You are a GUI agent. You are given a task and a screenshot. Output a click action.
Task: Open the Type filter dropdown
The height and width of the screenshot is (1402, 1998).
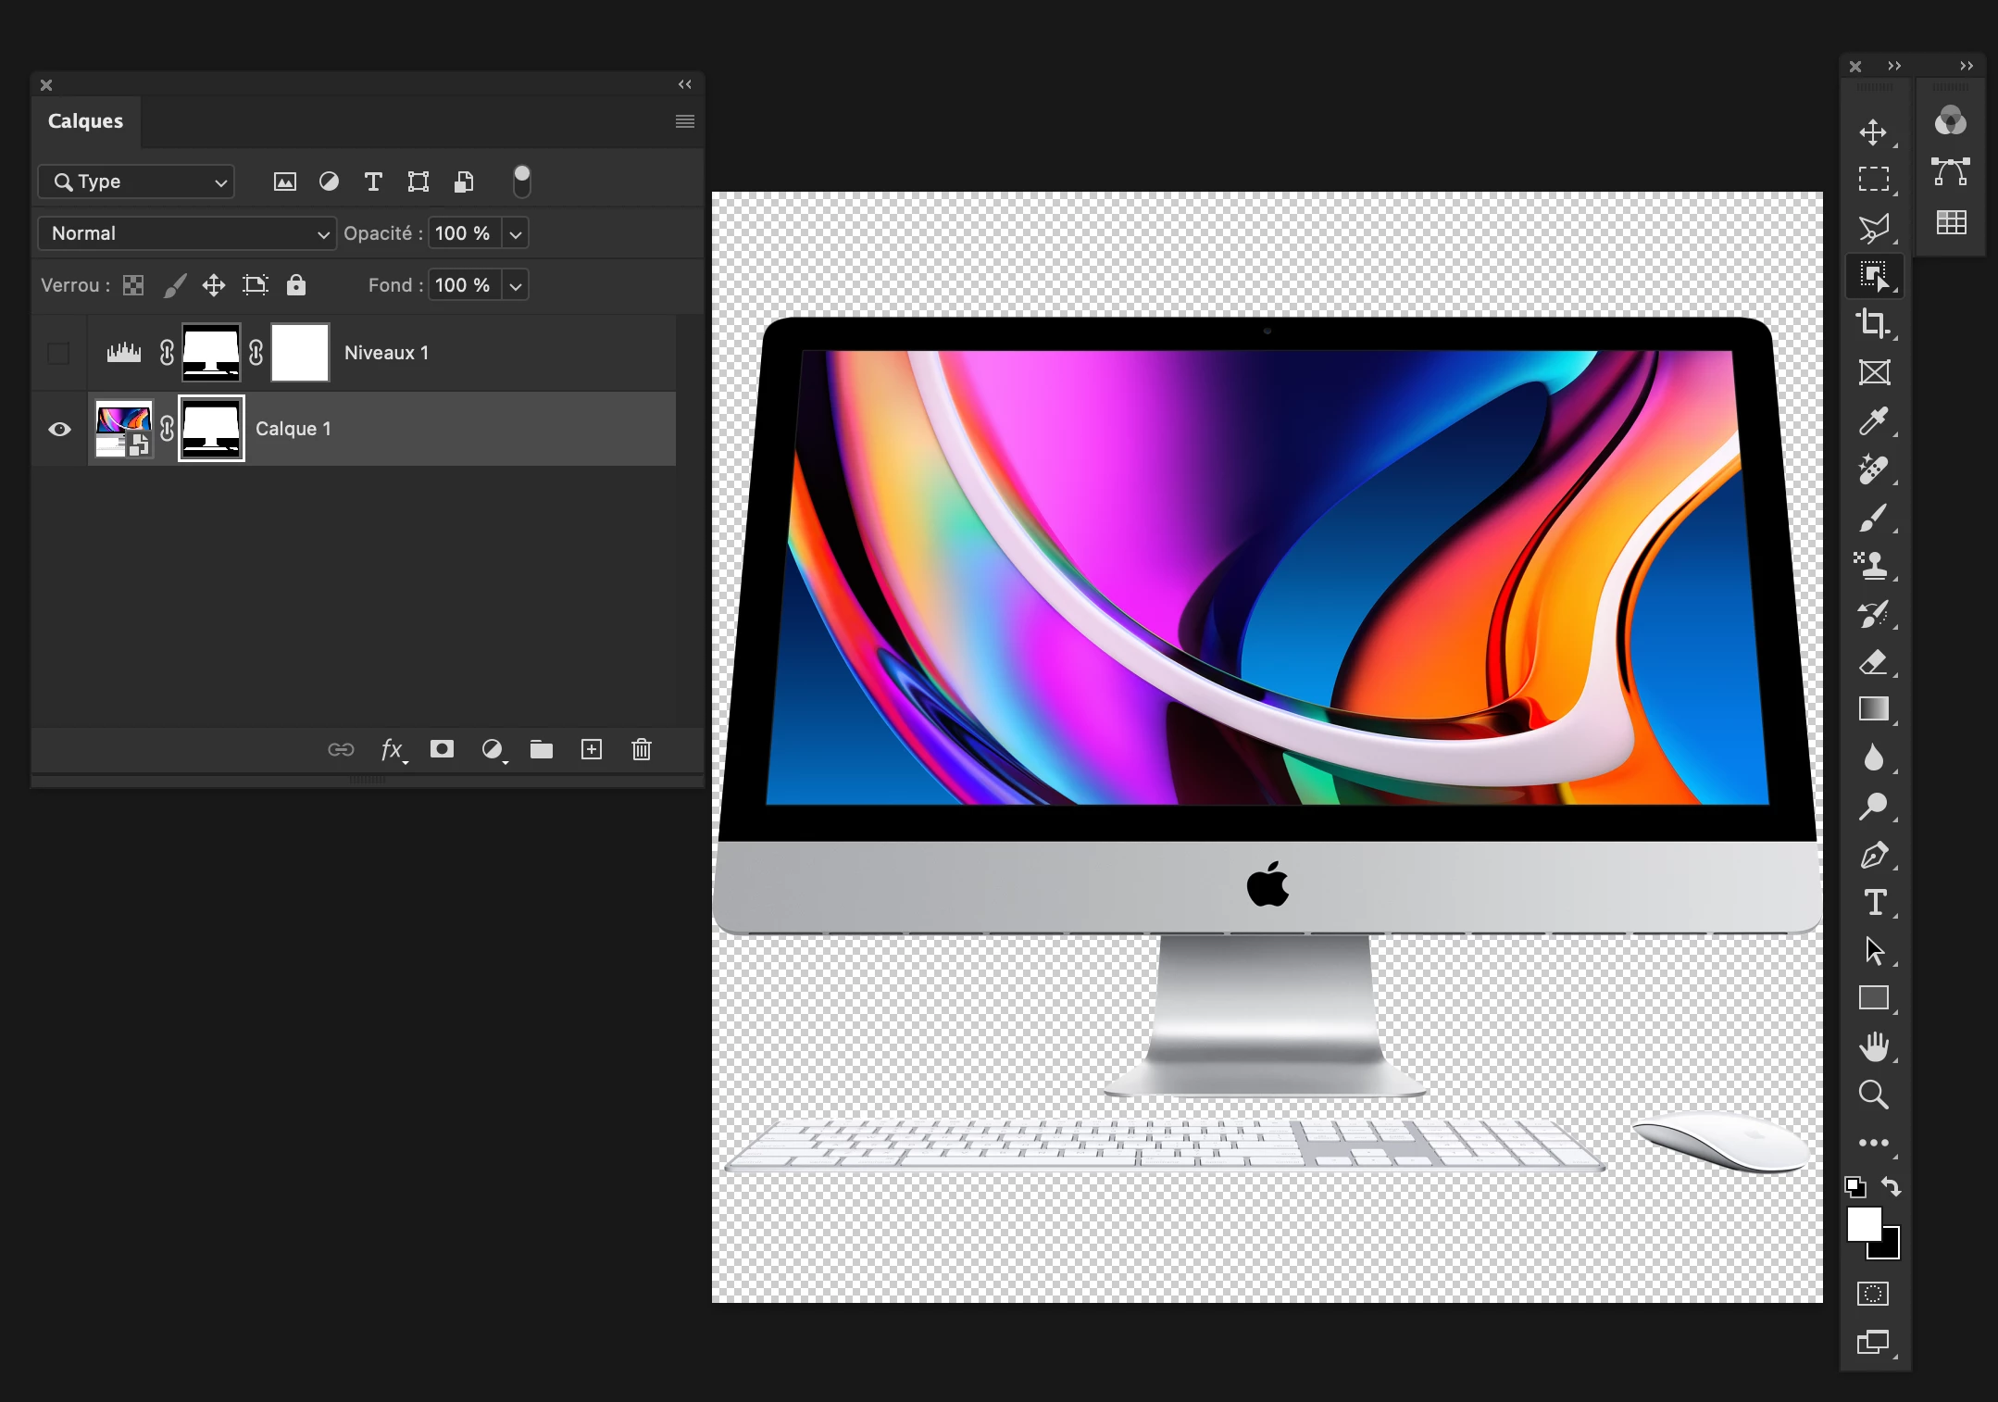click(x=136, y=182)
